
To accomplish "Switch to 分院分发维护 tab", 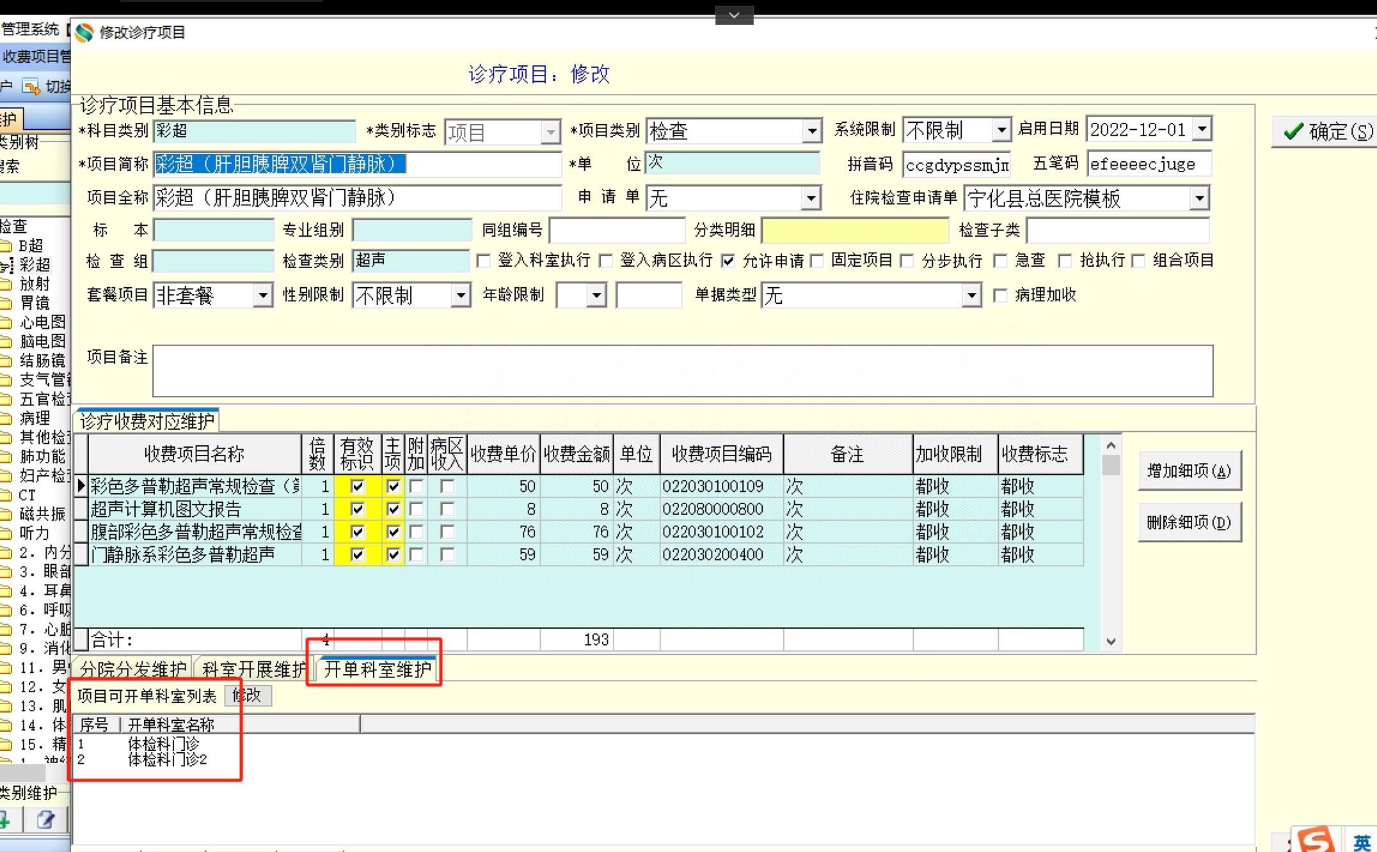I will click(133, 669).
